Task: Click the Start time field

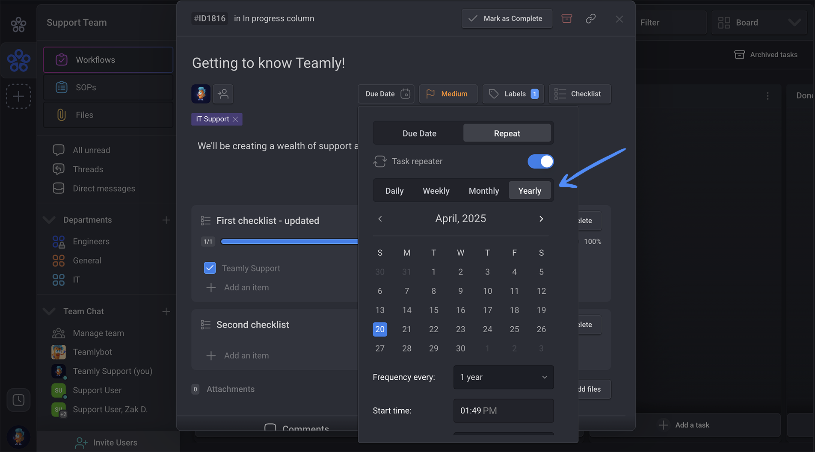Action: pos(504,411)
